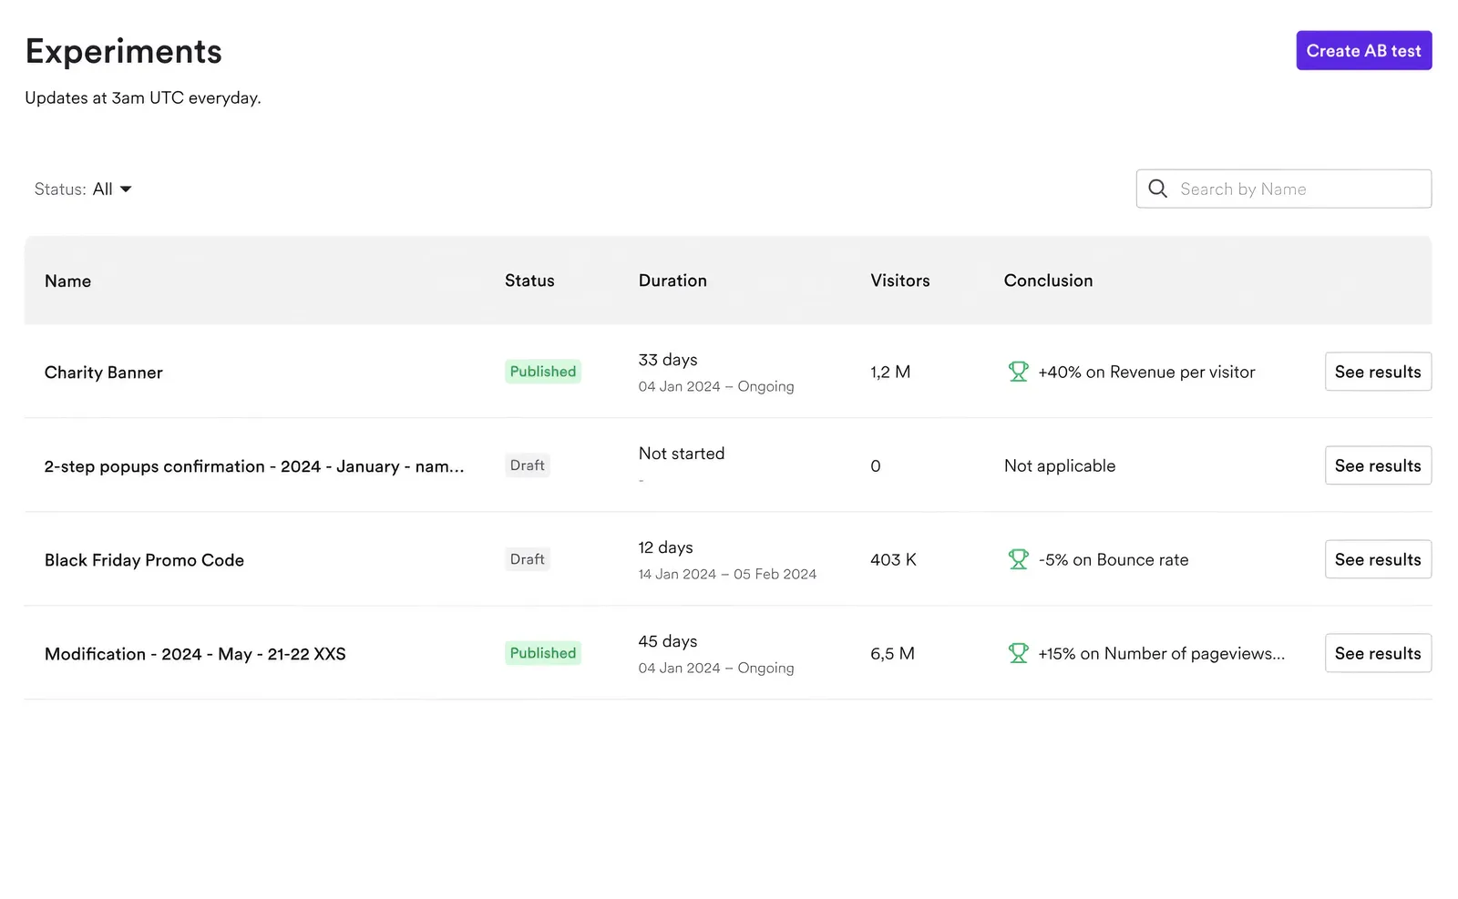Click the 45 days duration cell

(x=668, y=641)
